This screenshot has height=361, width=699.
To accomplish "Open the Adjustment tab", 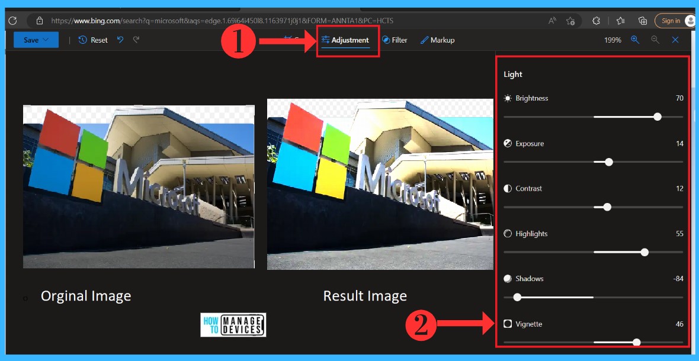I will [x=345, y=40].
